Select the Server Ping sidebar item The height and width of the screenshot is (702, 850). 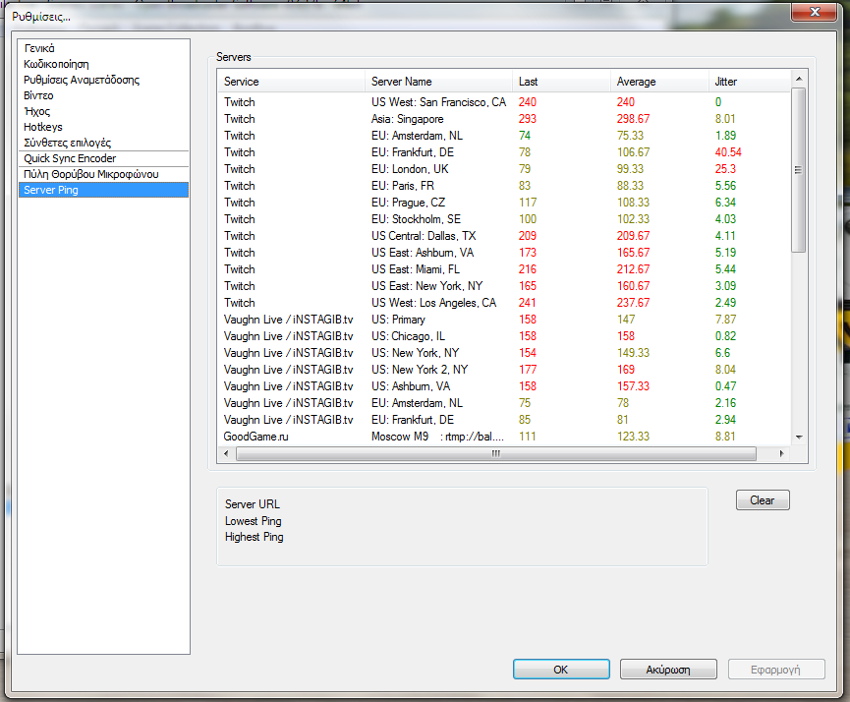click(x=103, y=190)
